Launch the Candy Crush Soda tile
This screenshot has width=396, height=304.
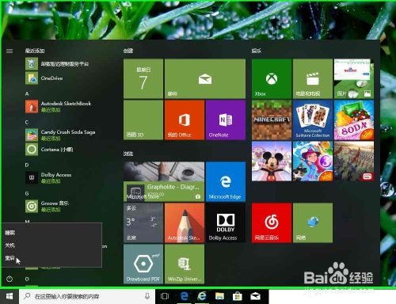[354, 120]
